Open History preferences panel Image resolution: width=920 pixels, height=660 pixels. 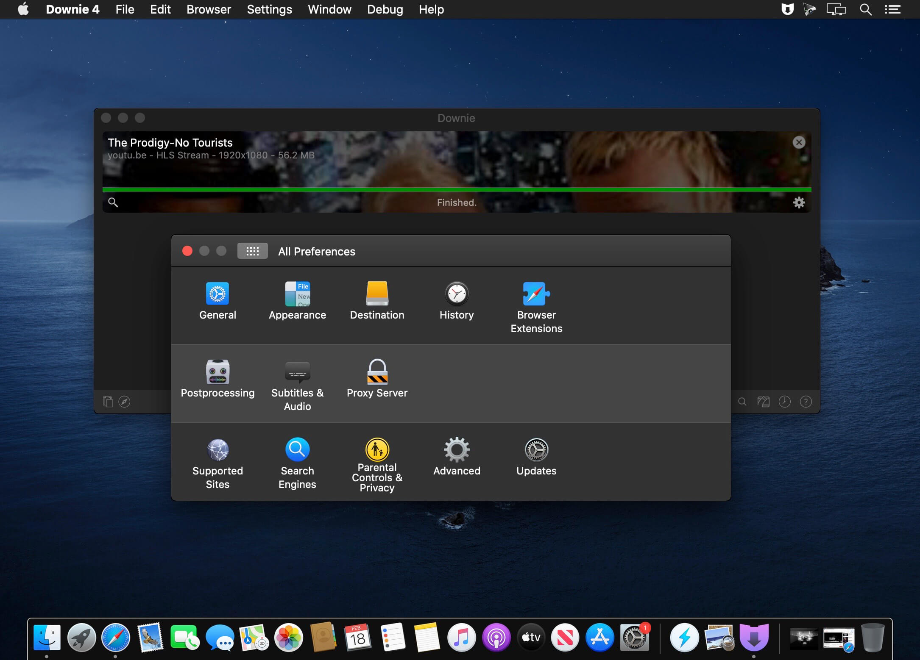click(457, 299)
